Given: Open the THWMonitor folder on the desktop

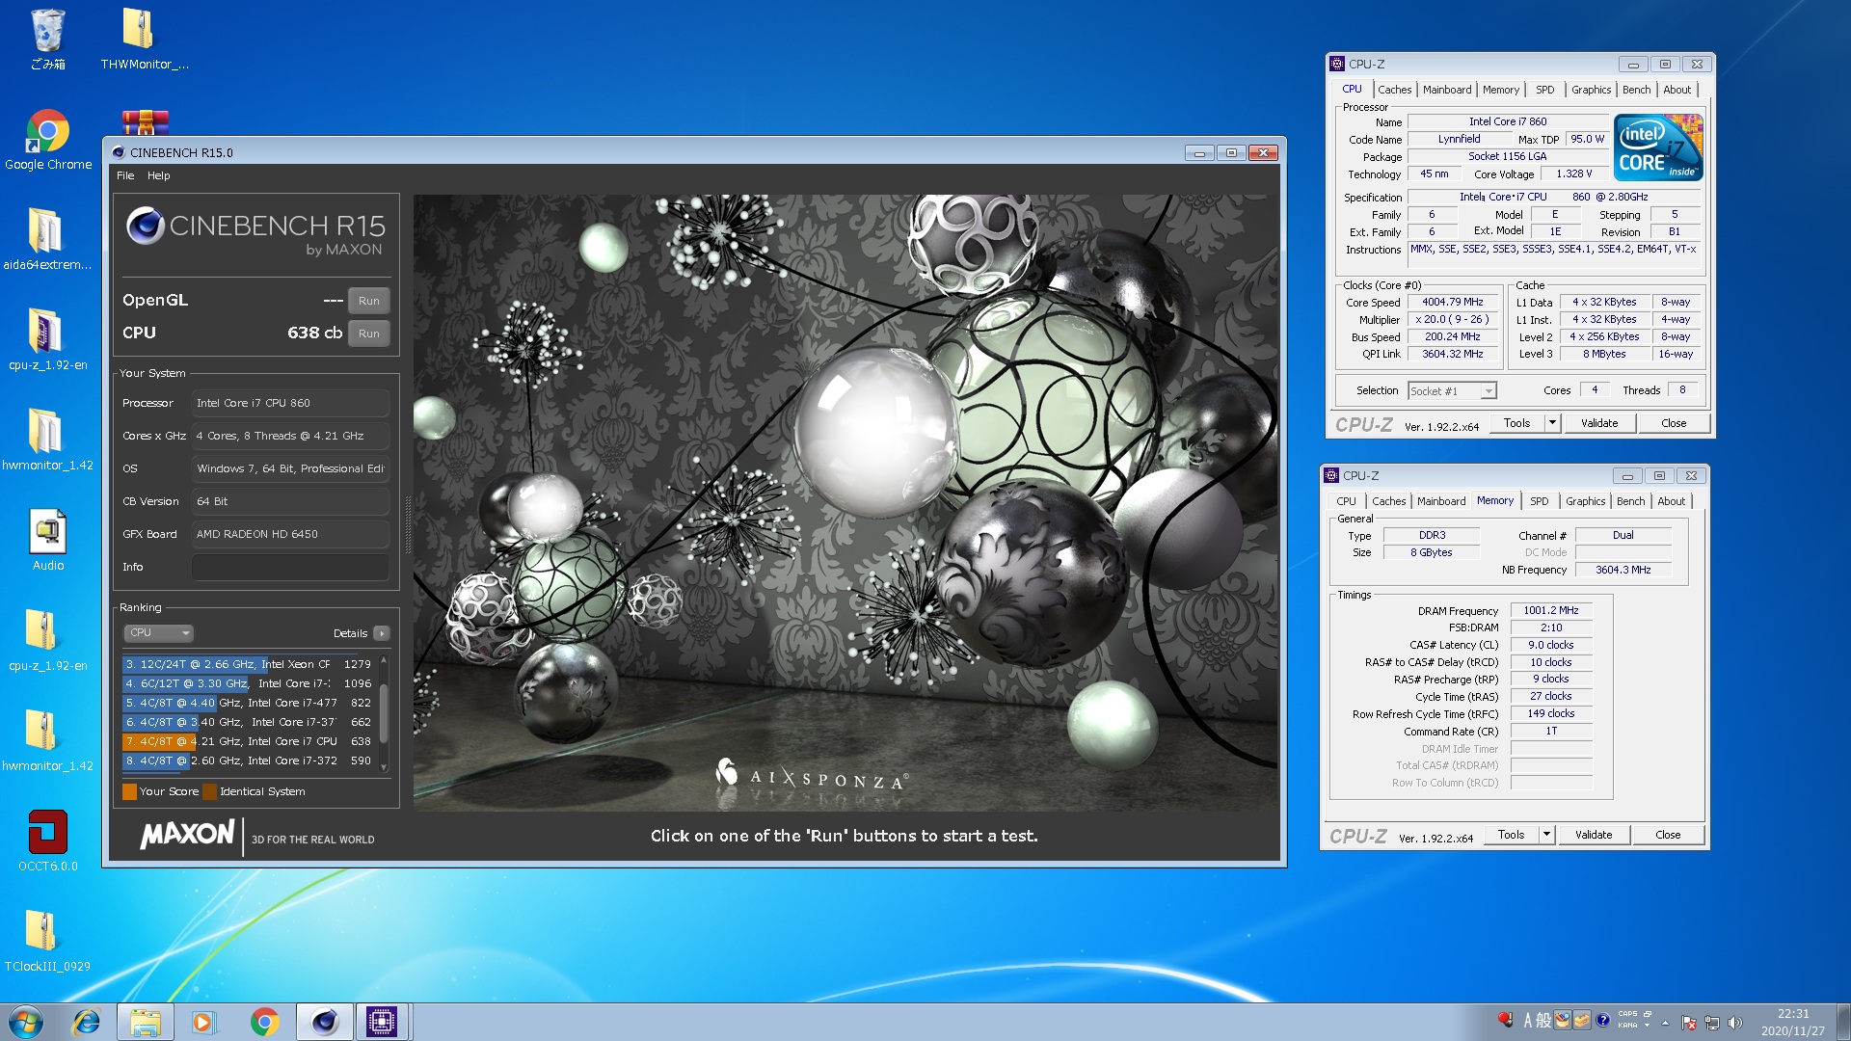Looking at the screenshot, I should click(x=144, y=39).
